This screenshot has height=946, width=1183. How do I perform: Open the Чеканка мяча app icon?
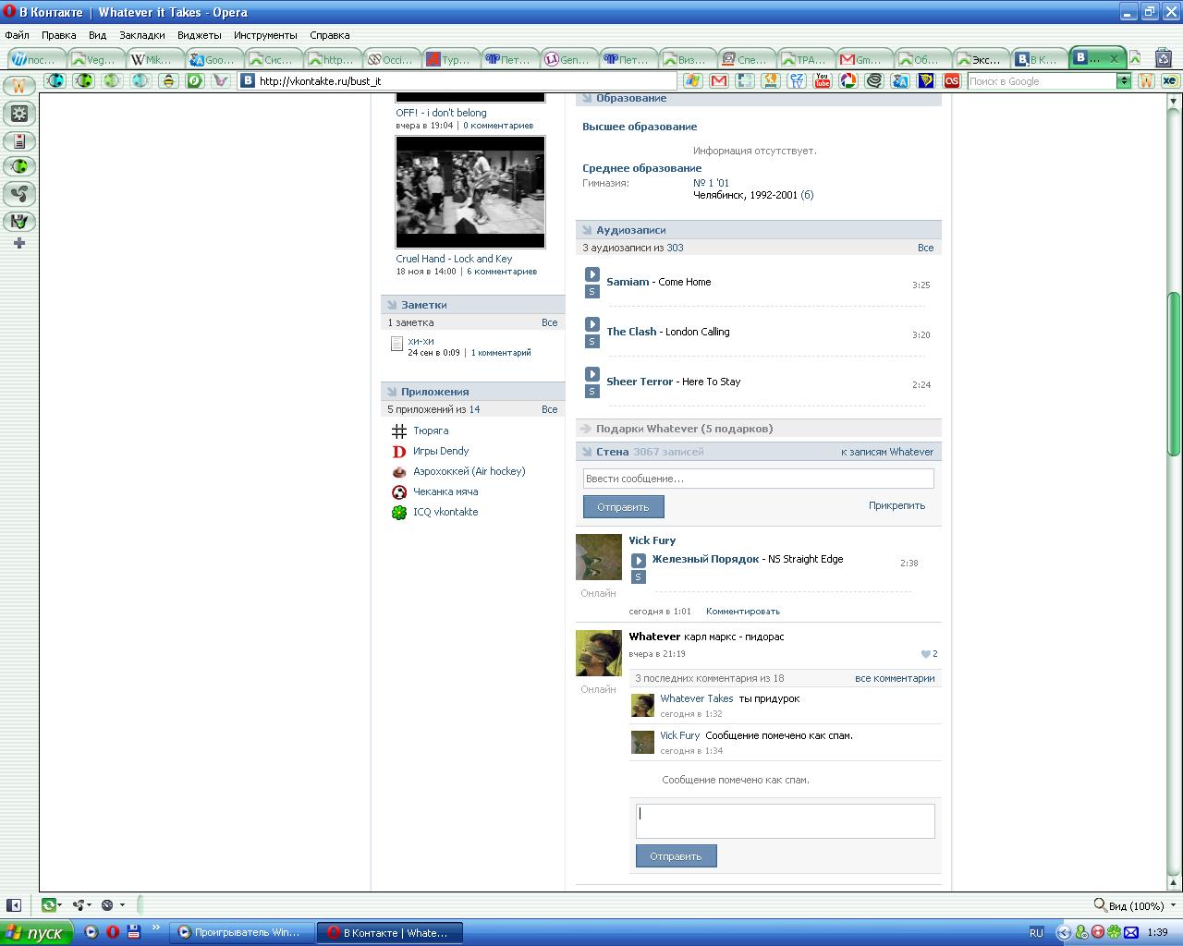[399, 491]
